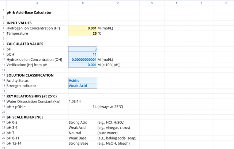Screen dimensions: 234x149
Task: Select the cell showing 14 in row 19
Action: (83, 107)
